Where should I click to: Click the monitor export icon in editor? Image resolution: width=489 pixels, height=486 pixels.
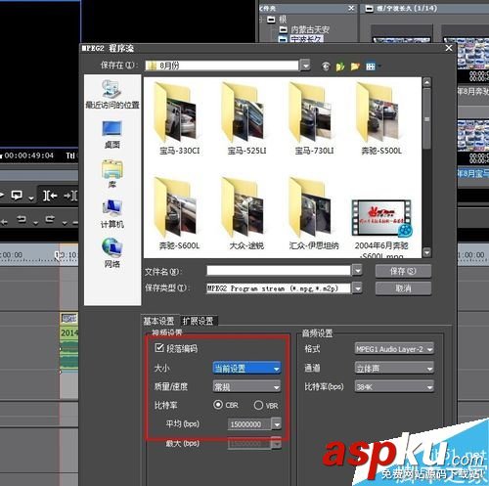click(17, 196)
